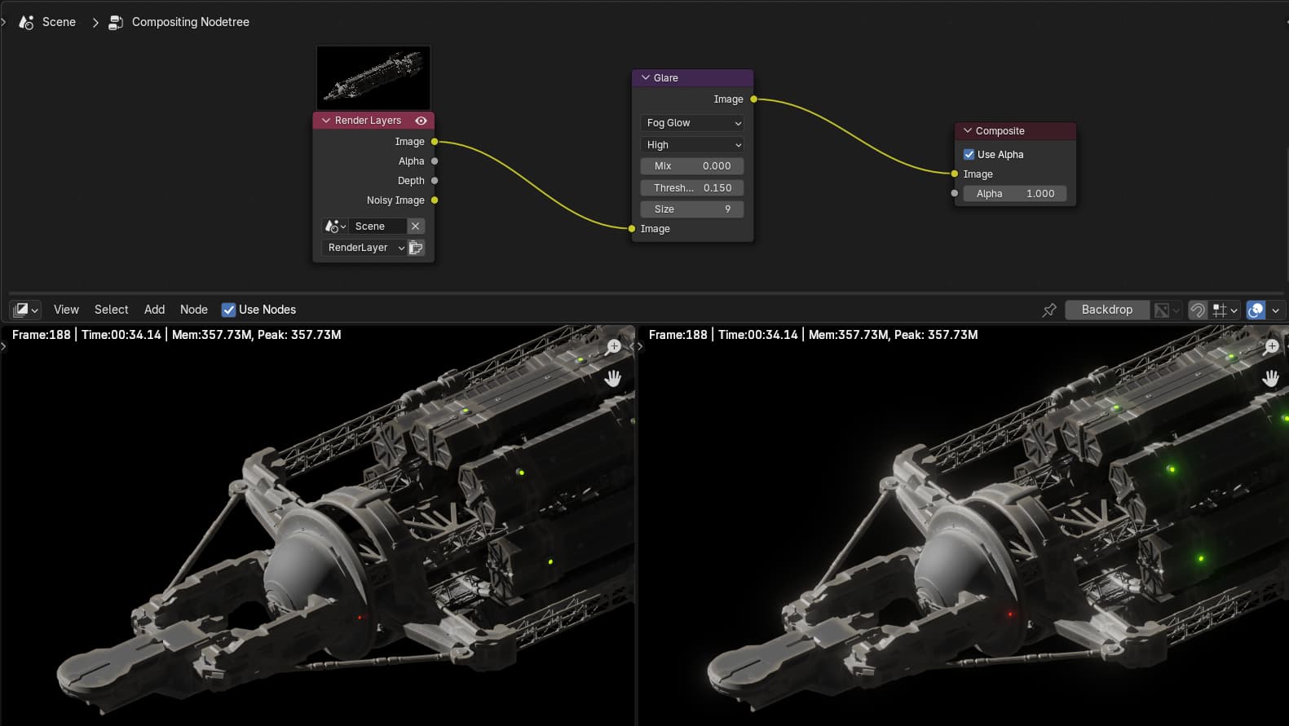1289x726 pixels.
Task: Open the backdrop channels icon dropdown
Action: pyautogui.click(x=1166, y=310)
